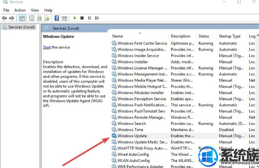This screenshot has height=168, width=259.
Task: Click the Refresh toolbar icon
Action: (39, 18)
